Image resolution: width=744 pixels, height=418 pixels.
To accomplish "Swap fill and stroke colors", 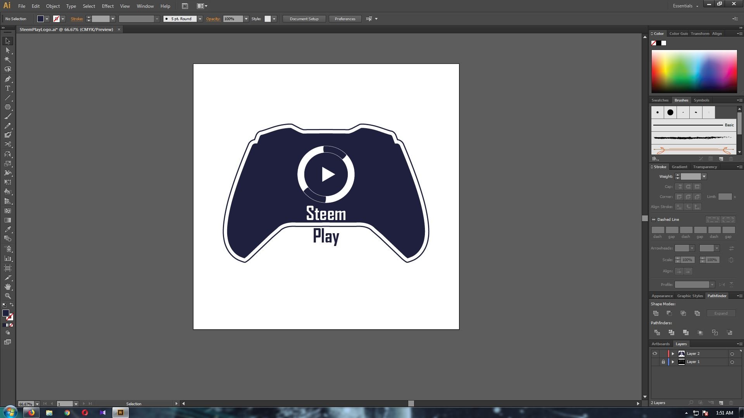I will (x=12, y=305).
